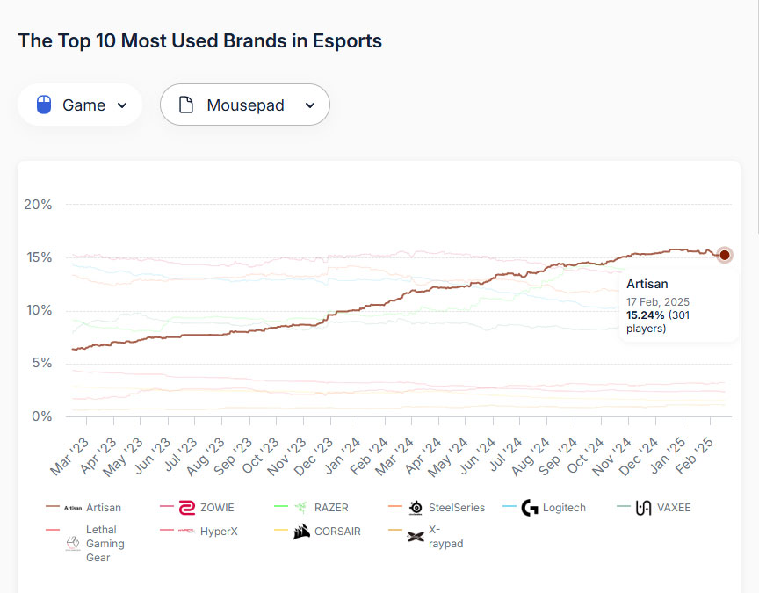
Task: Click the CORSAIR sails logo icon
Action: pos(301,532)
